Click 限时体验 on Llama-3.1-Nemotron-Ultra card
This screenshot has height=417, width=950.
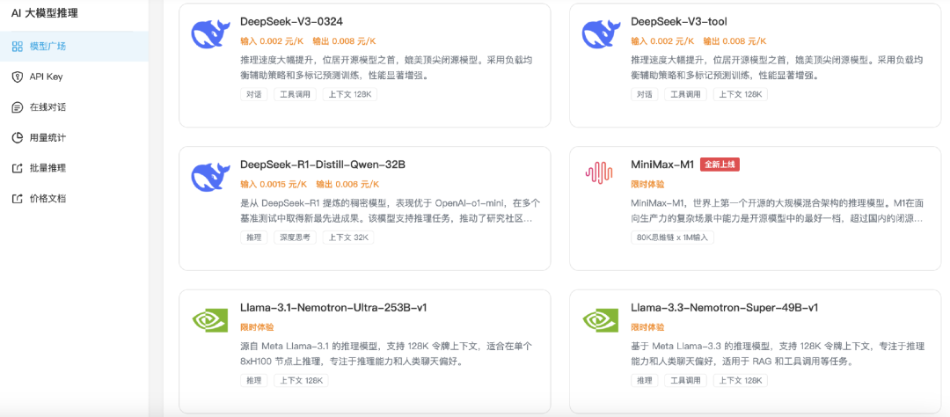point(256,327)
